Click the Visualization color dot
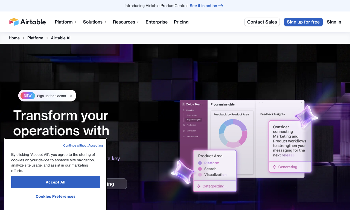Viewport: 350px width, 210px height. point(200,175)
